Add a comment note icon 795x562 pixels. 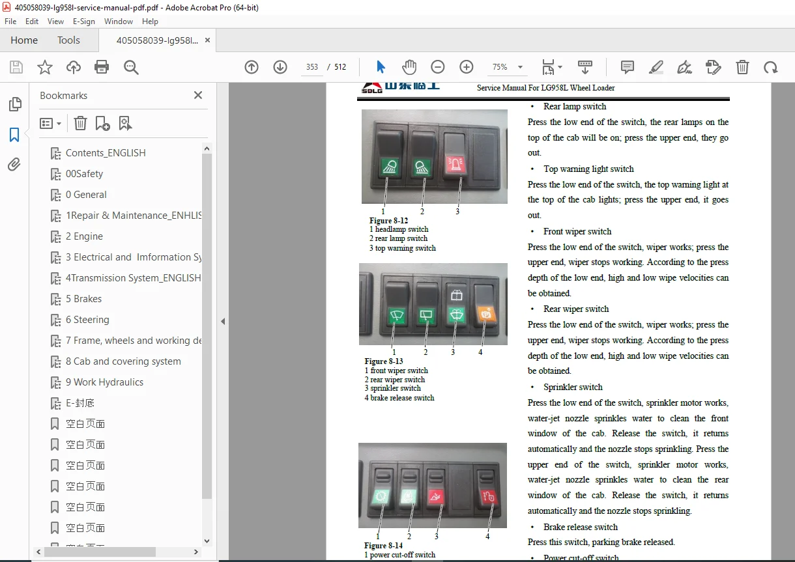pos(628,66)
